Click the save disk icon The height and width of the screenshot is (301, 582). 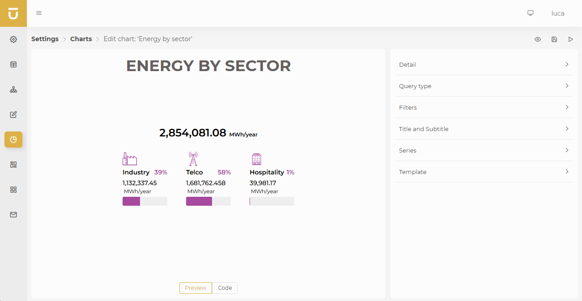tap(554, 39)
